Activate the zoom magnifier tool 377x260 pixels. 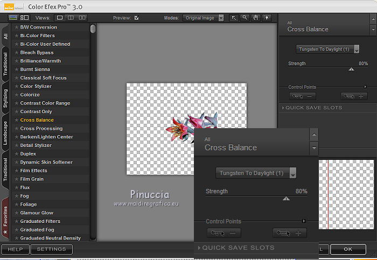[245, 18]
